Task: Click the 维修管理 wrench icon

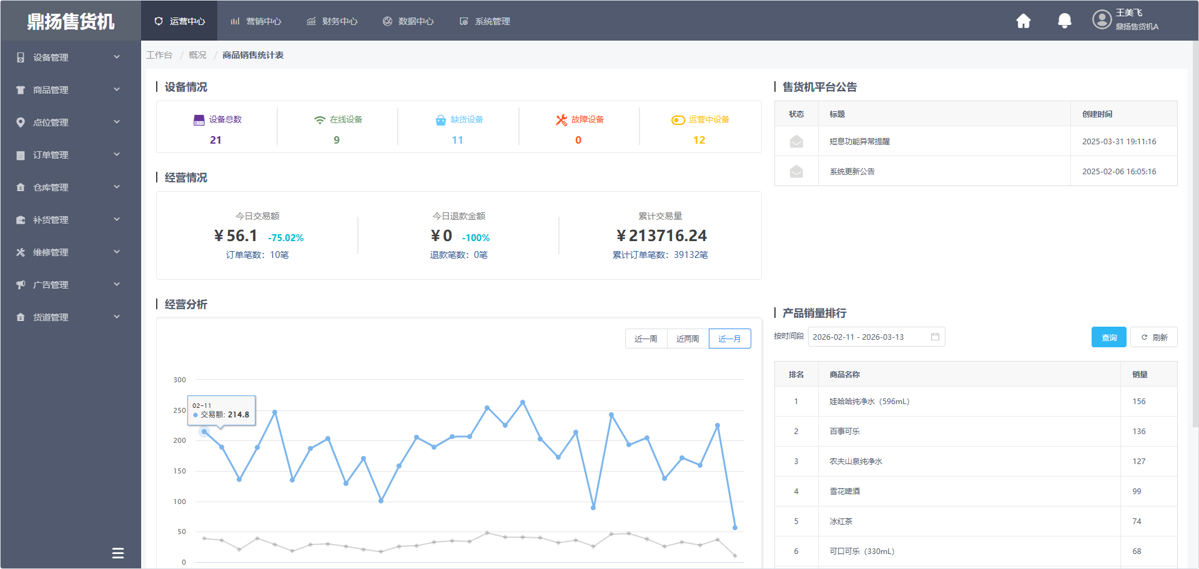Action: [x=21, y=252]
